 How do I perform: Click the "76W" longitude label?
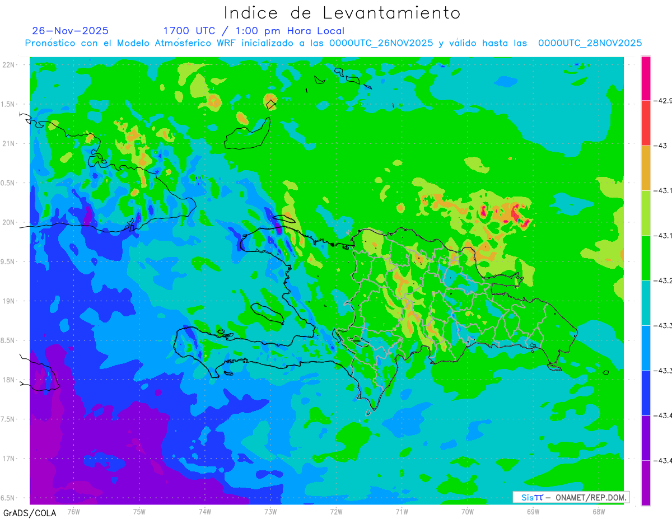73,511
